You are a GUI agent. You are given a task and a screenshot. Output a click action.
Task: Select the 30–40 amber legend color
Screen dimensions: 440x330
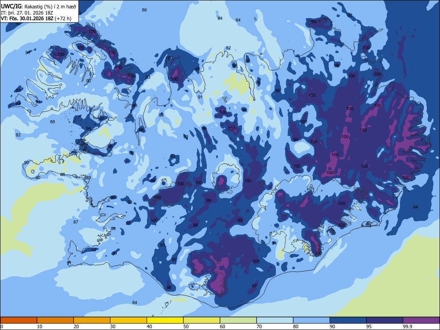pyautogui.click(x=128, y=320)
